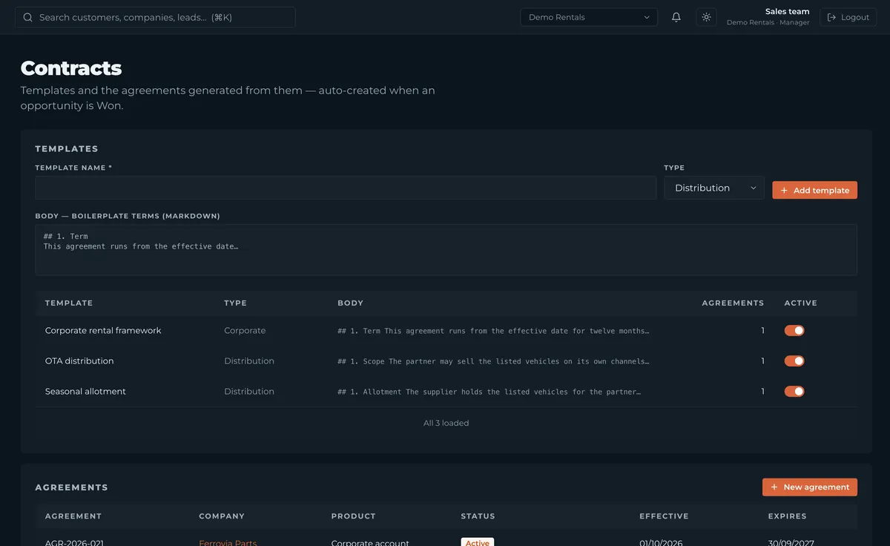Select the OTA distribution template name
The width and height of the screenshot is (890, 546).
[x=79, y=361]
